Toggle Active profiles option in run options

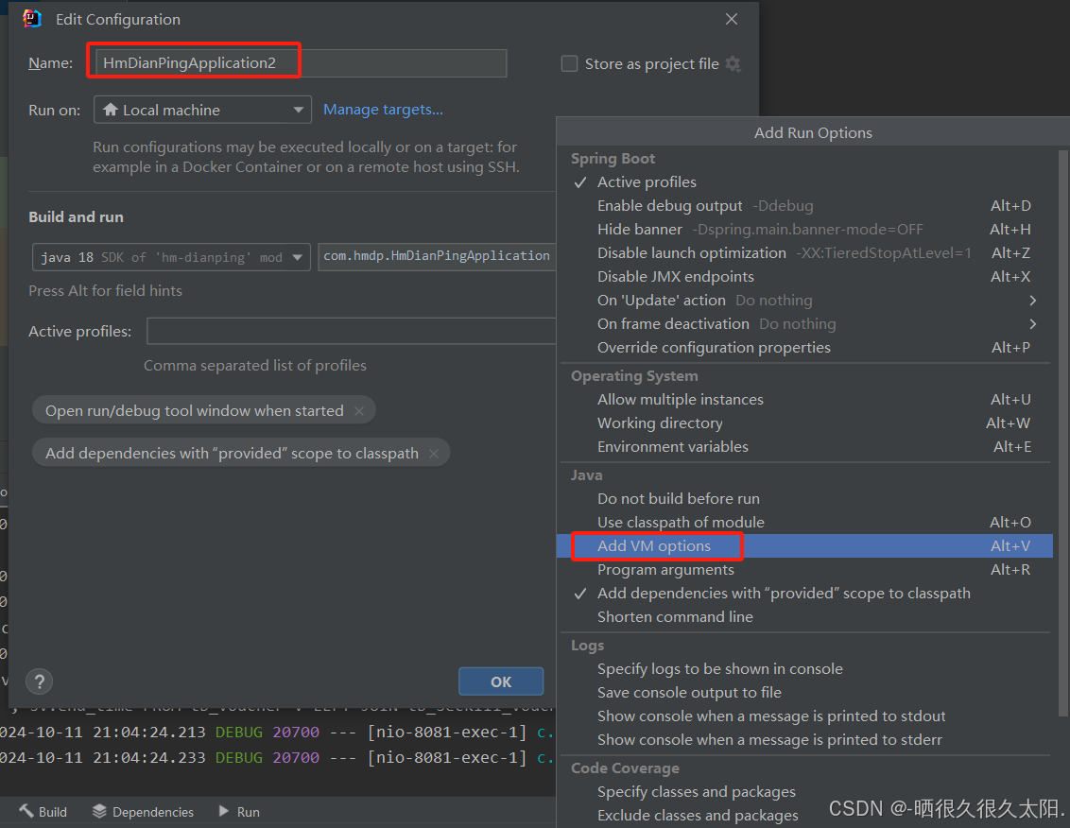click(806, 182)
